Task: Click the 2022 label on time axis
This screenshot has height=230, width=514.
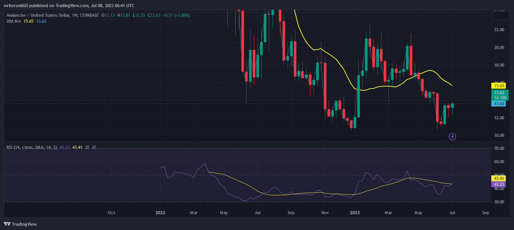Action: tap(160, 213)
